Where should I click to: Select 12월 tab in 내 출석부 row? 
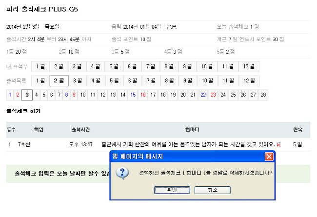point(249,66)
